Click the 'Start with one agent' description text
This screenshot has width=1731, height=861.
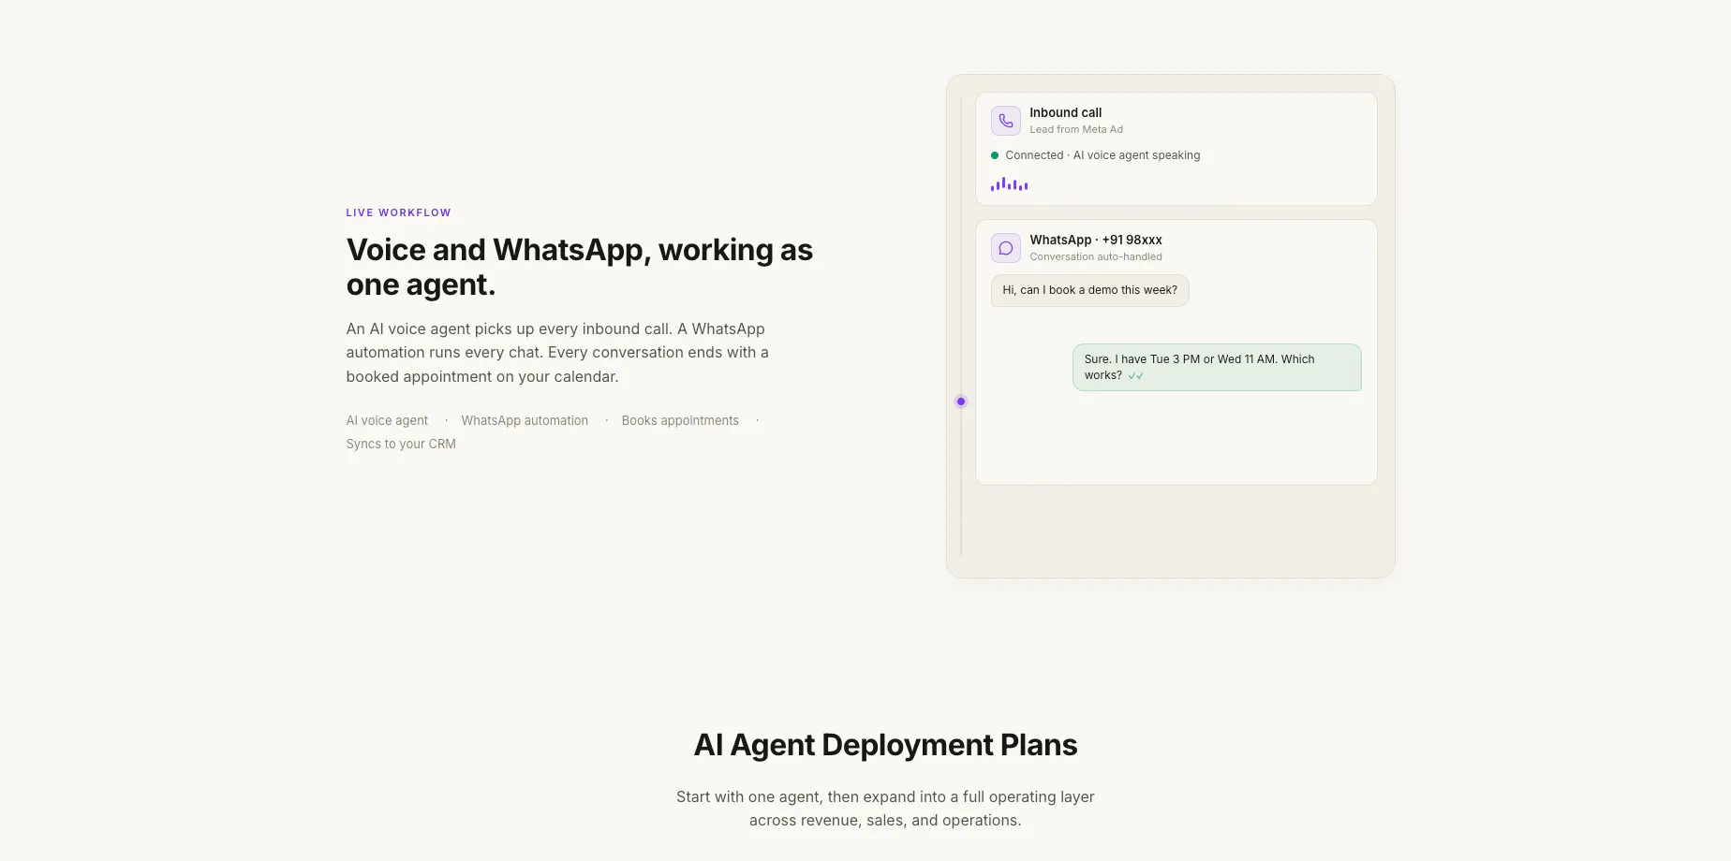[885, 809]
